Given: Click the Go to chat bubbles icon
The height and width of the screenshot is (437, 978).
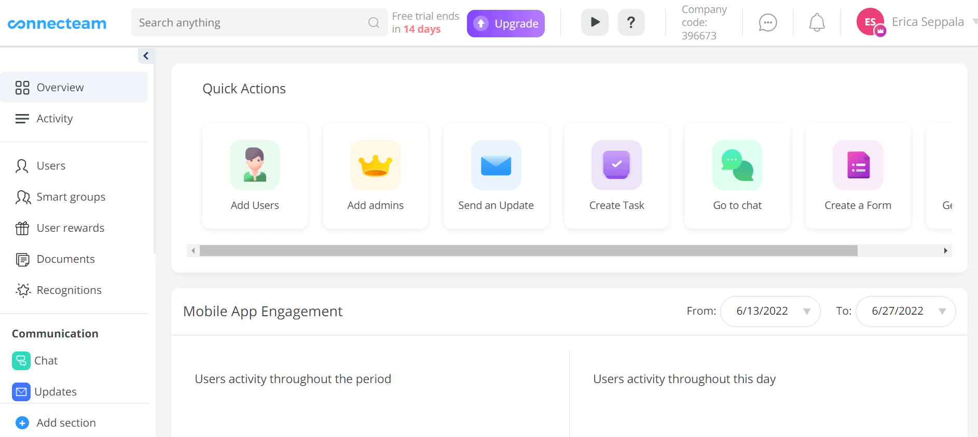Looking at the screenshot, I should click(x=737, y=165).
